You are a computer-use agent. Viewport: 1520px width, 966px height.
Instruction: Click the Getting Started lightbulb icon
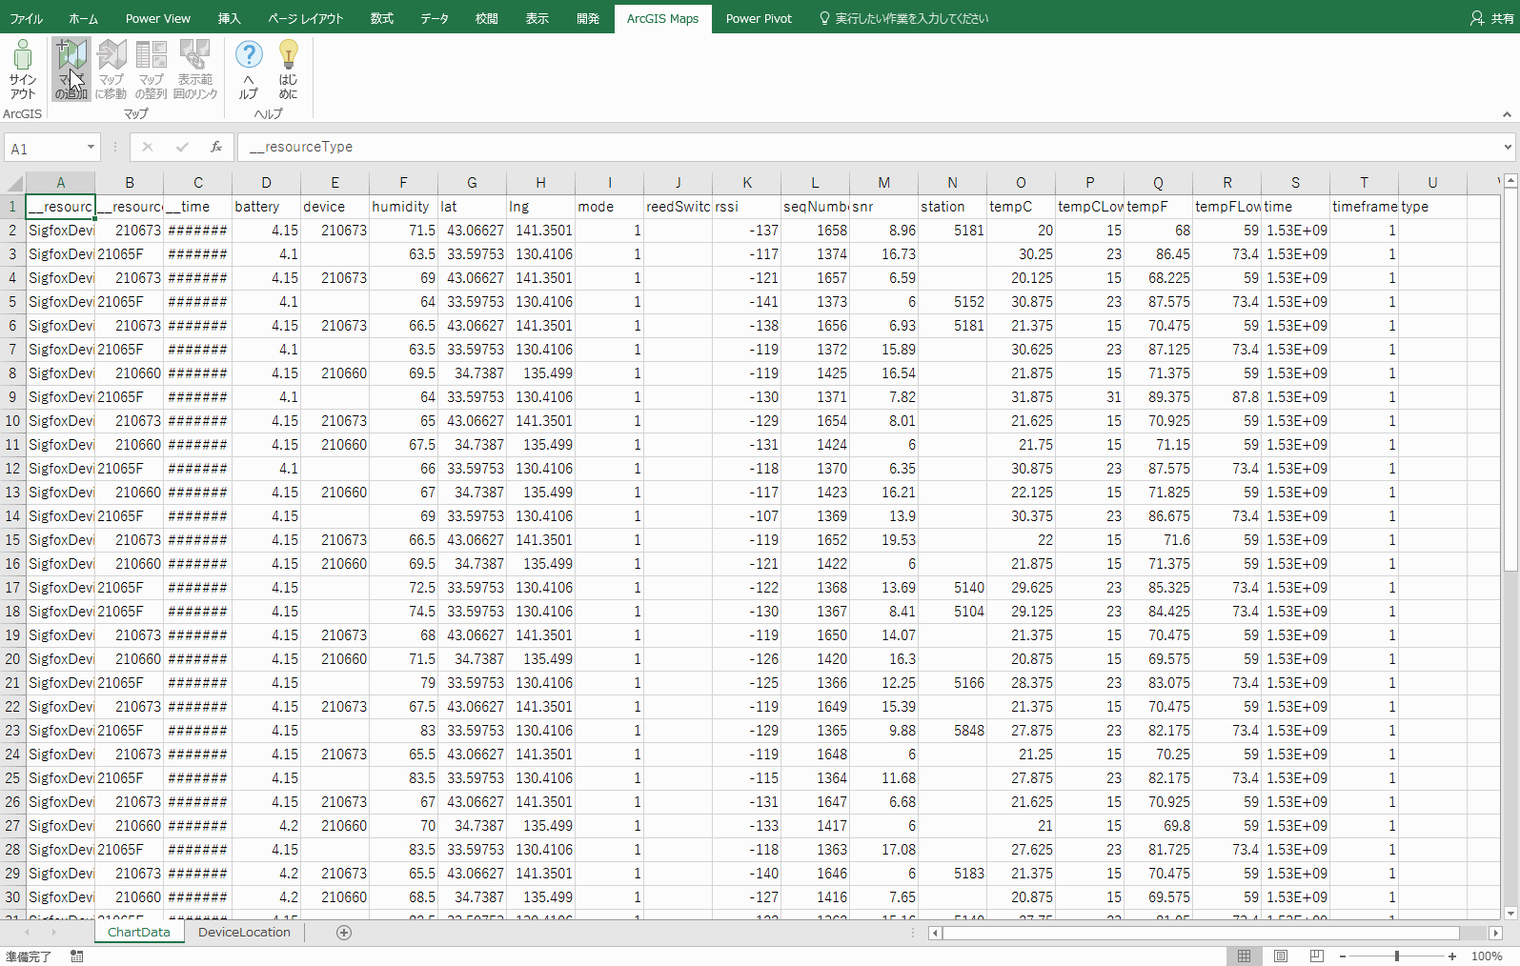pos(288,69)
